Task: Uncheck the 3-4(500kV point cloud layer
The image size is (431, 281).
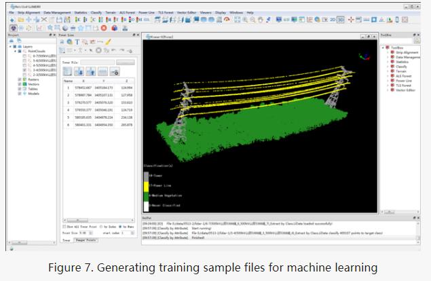Action: tap(24, 70)
